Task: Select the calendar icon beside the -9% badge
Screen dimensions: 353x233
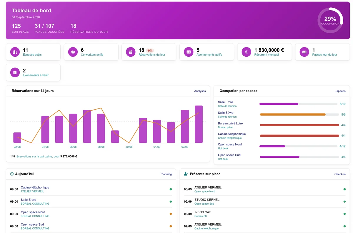Action: pos(131,52)
